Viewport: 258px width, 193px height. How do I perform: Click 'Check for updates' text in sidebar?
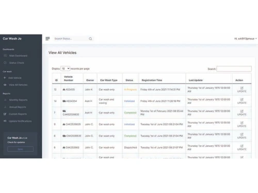(16, 142)
